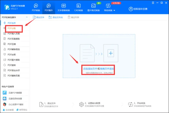Click the step 2 设置输出配置 gear icon
Image resolution: width=169 pixels, height=113 pixels.
[81, 105]
